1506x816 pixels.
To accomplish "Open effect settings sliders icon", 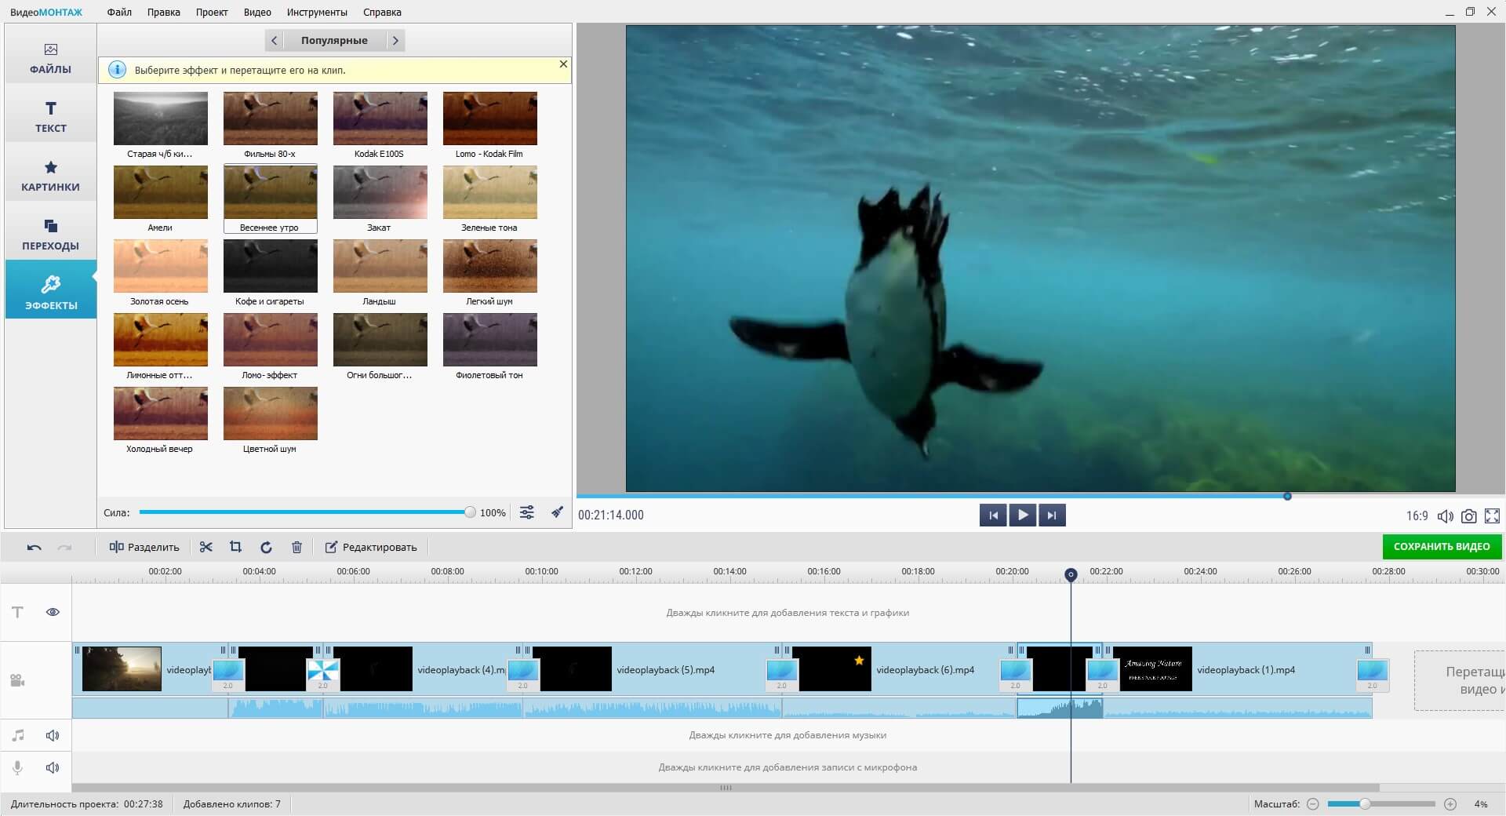I will pyautogui.click(x=527, y=512).
